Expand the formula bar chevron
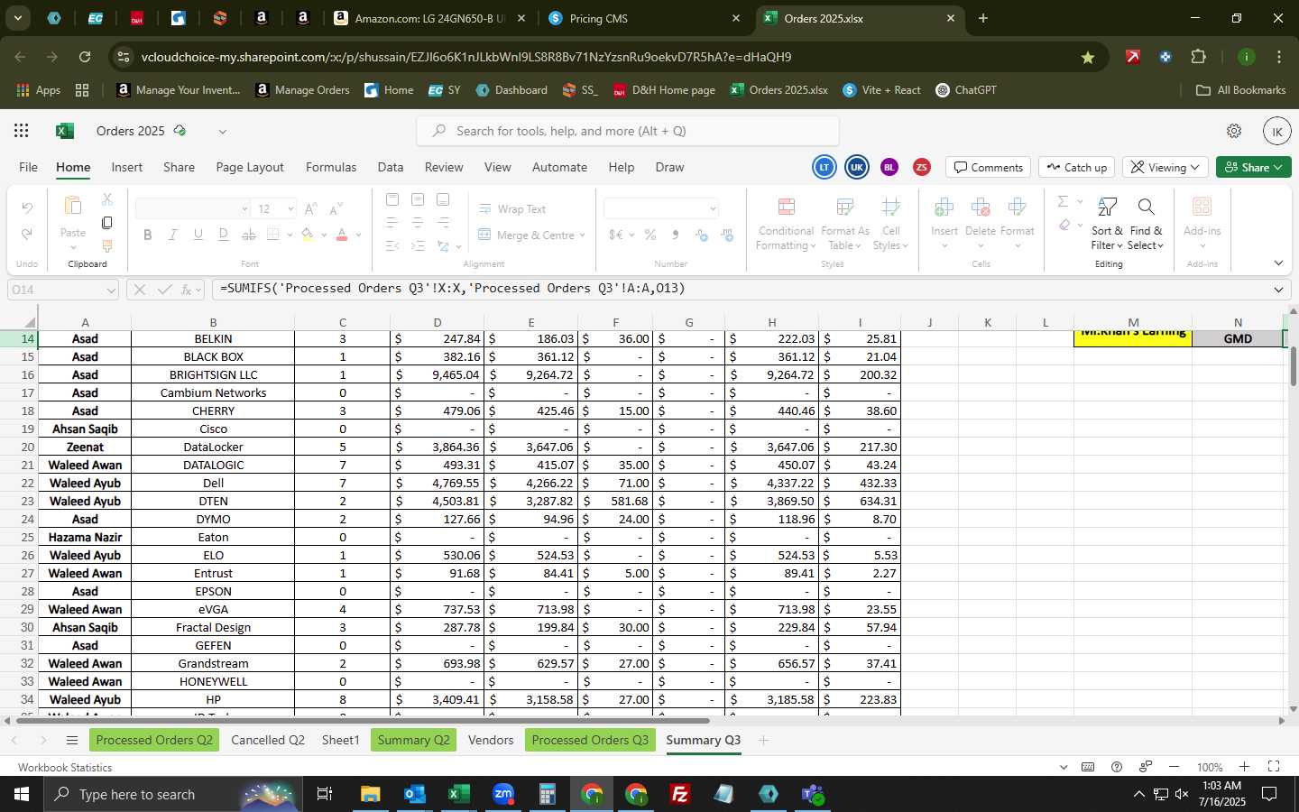The width and height of the screenshot is (1299, 812). click(x=1278, y=290)
